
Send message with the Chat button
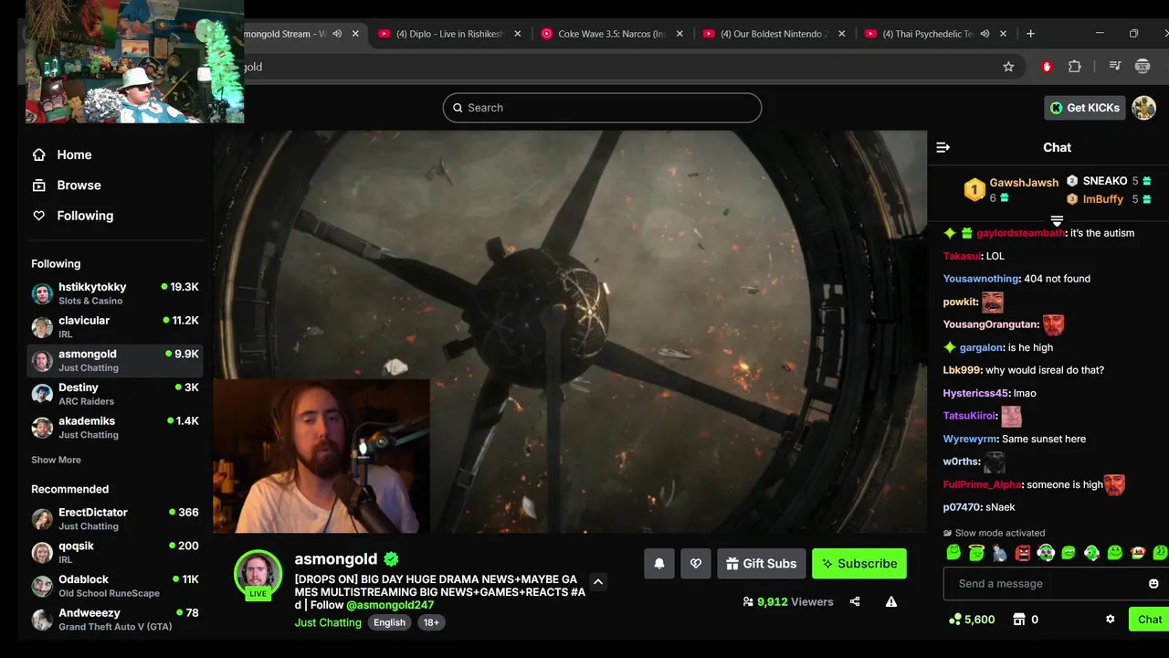pos(1149,619)
